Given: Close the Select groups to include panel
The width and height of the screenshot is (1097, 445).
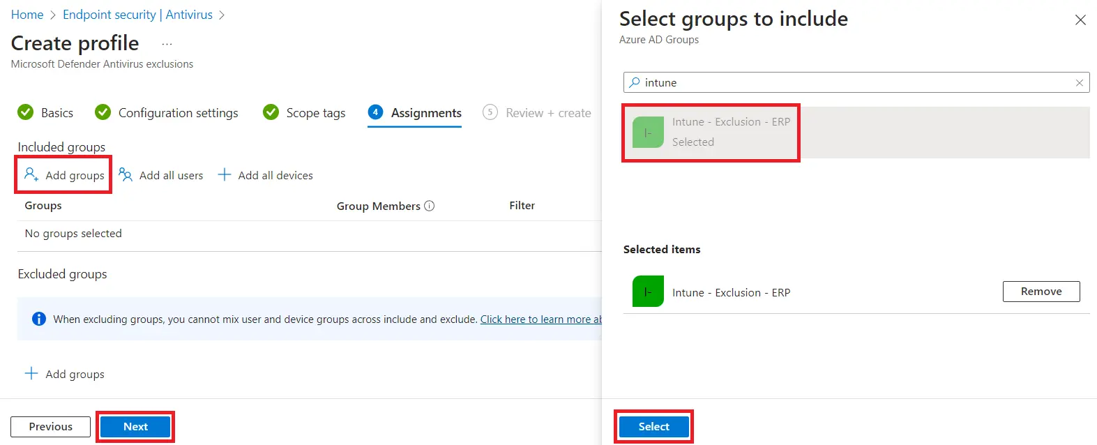Looking at the screenshot, I should 1080,20.
